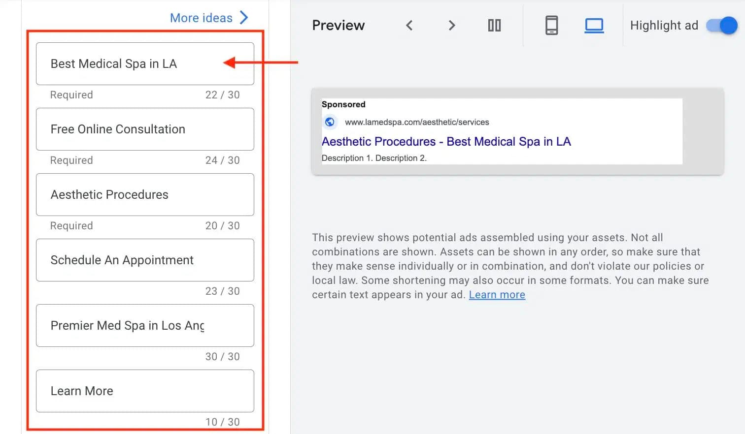Click the www.lamedspa.com display URL
The image size is (745, 434).
pos(417,122)
